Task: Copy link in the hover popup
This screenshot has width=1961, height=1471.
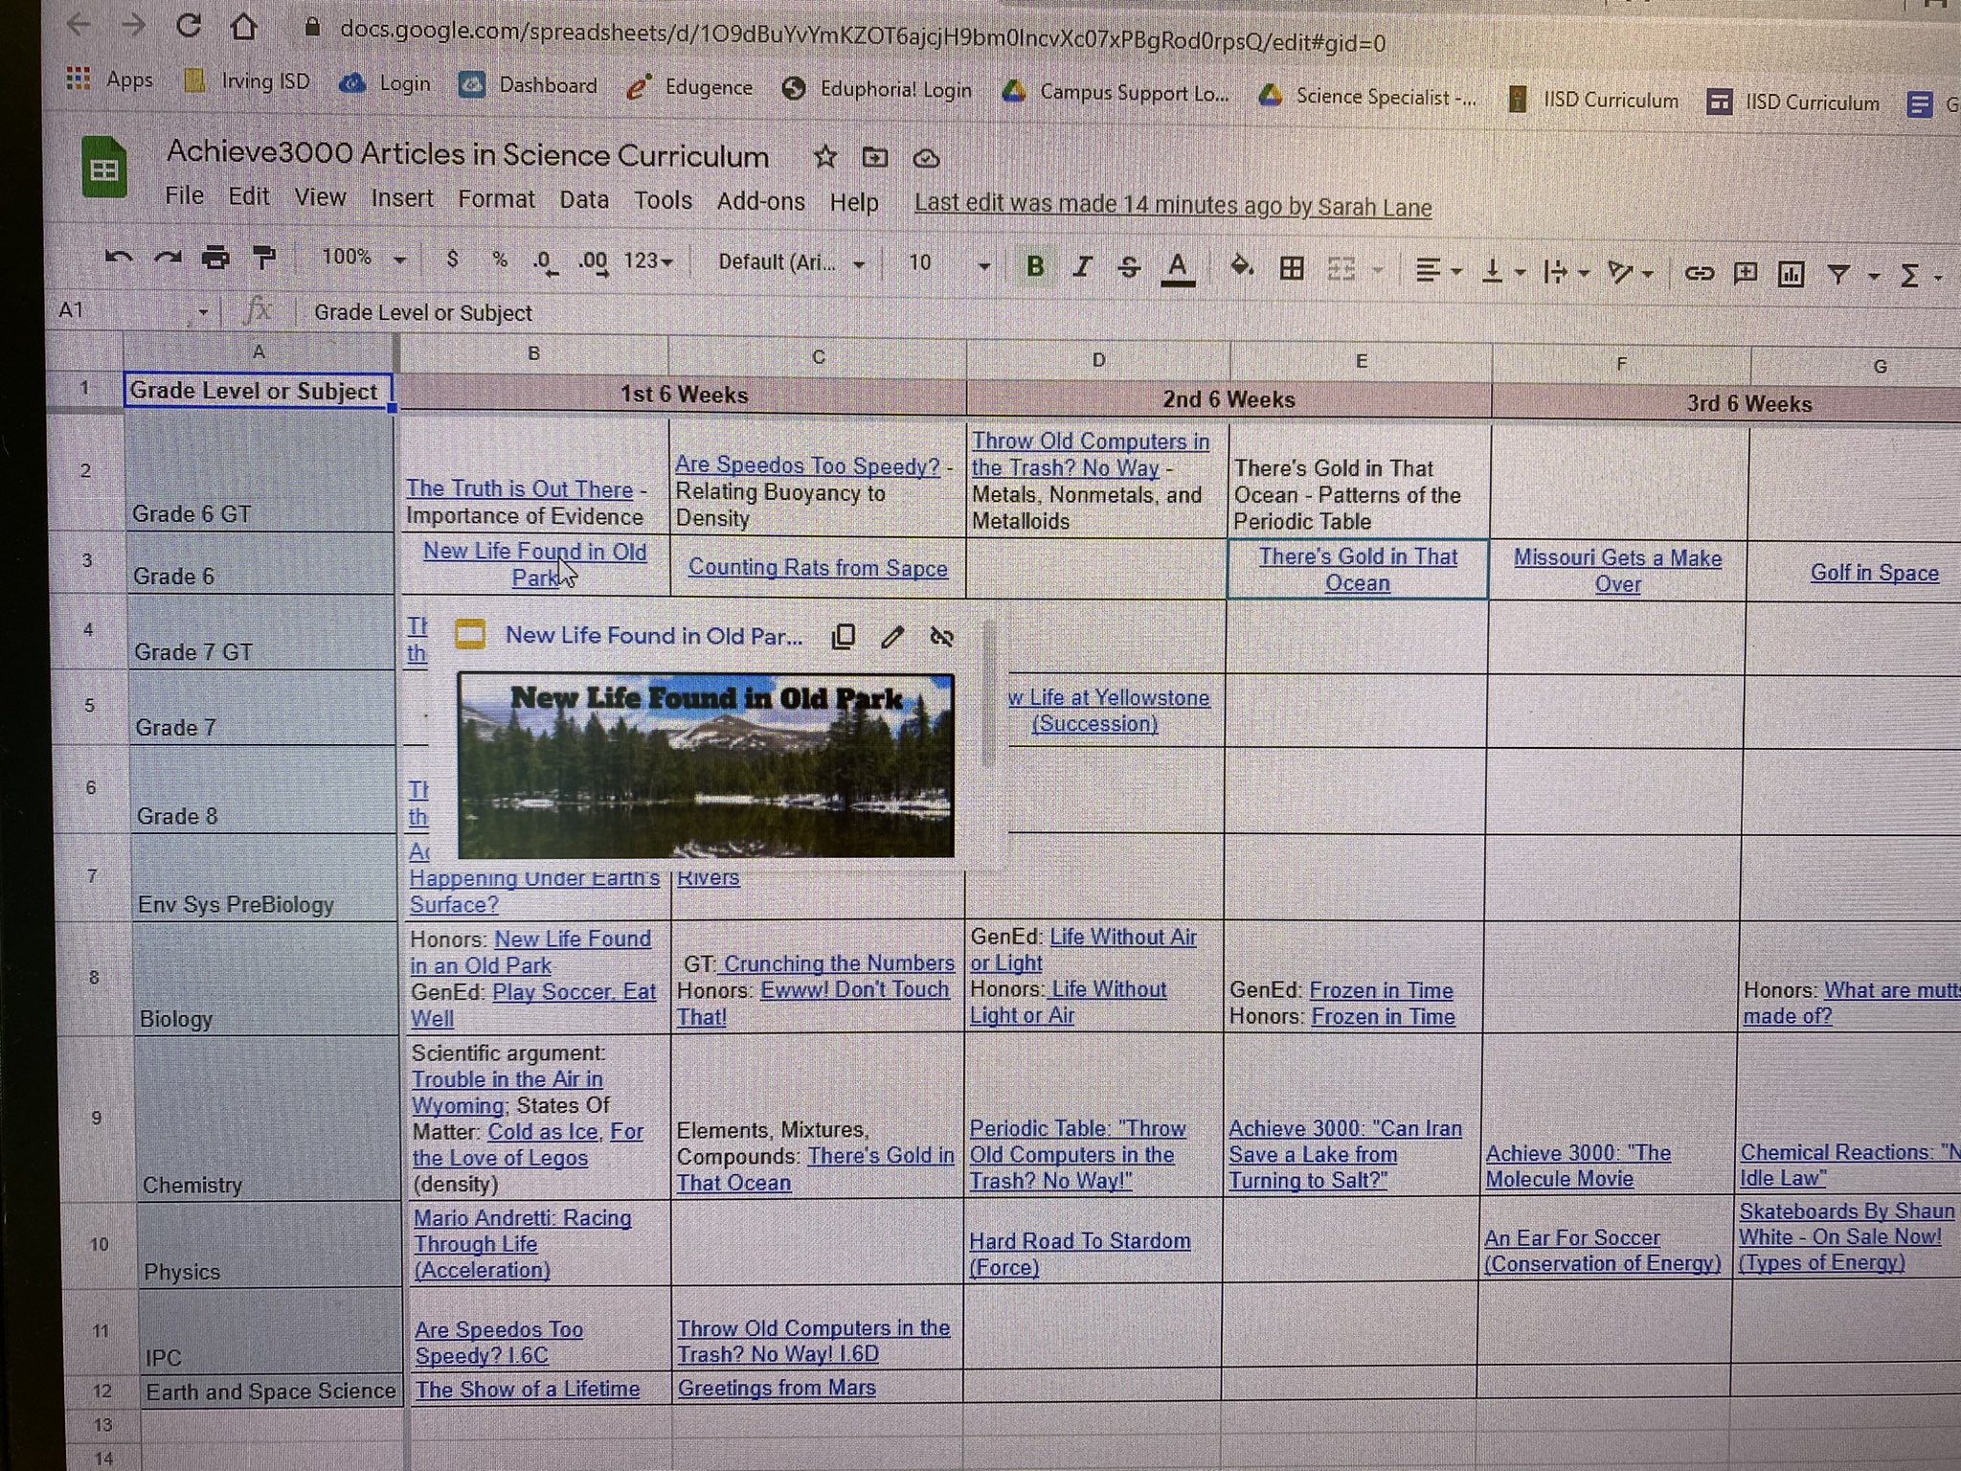Action: (844, 637)
